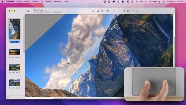
Task: Click the sidebar vertical scrollbar
Action: [24, 34]
